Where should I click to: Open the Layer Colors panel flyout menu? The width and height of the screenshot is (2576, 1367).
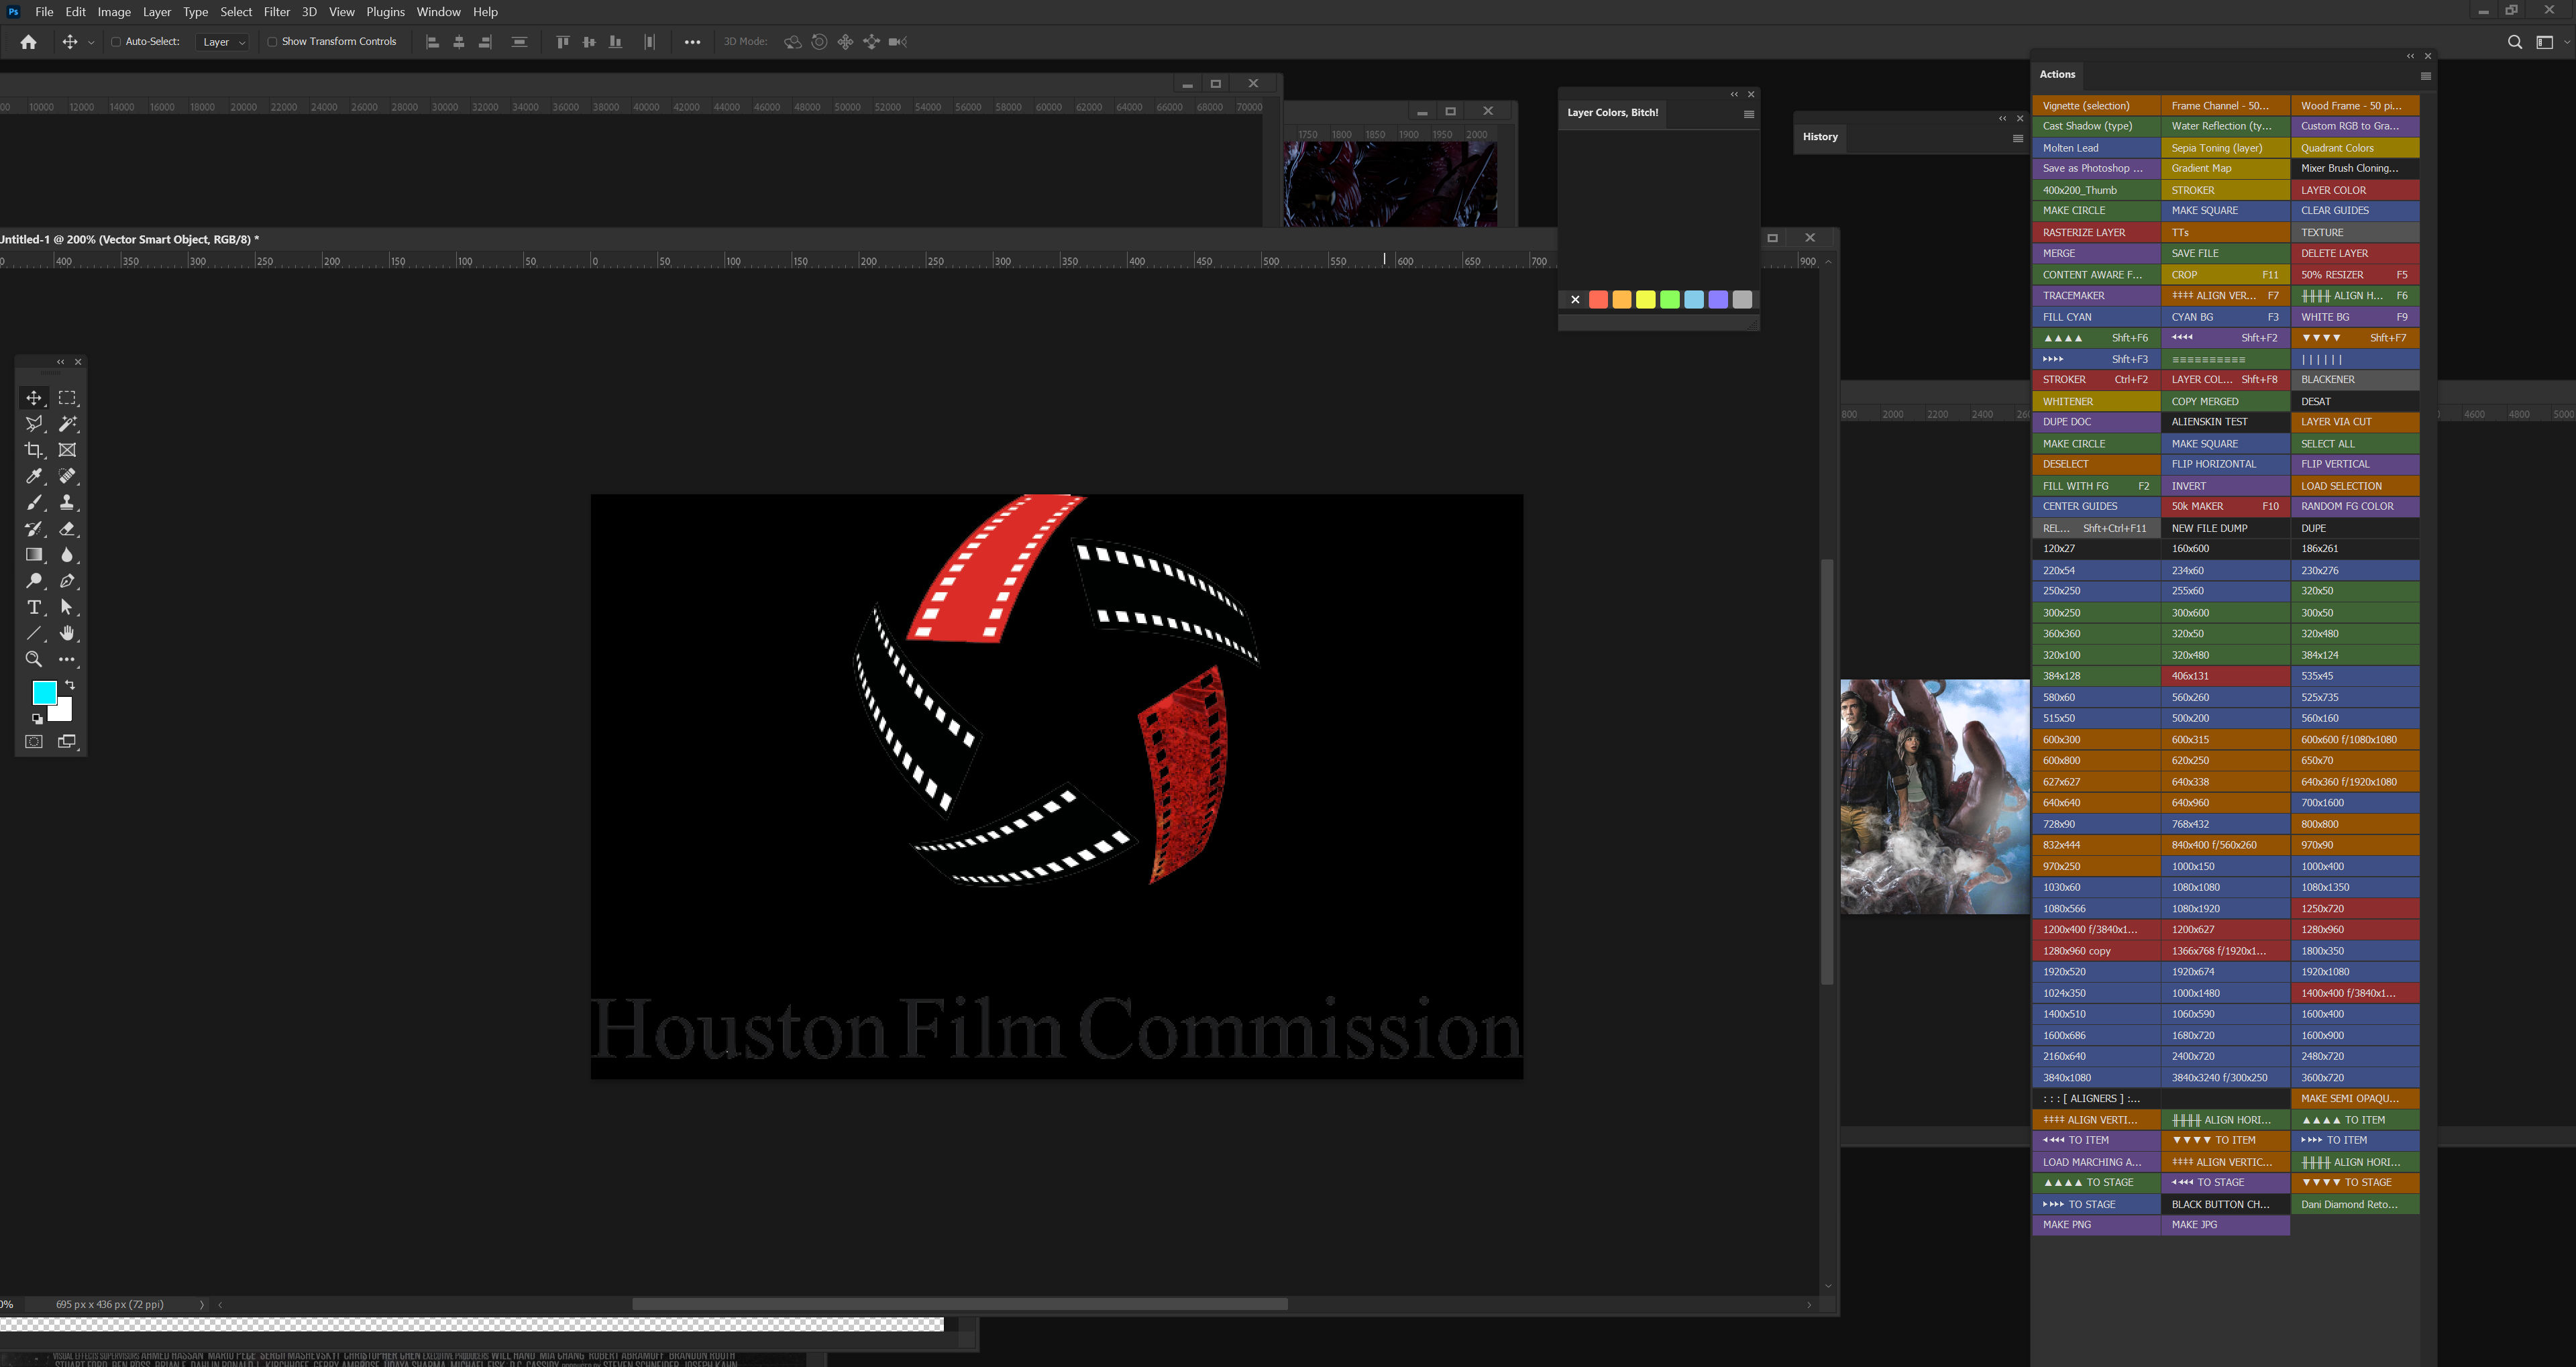pos(1749,114)
